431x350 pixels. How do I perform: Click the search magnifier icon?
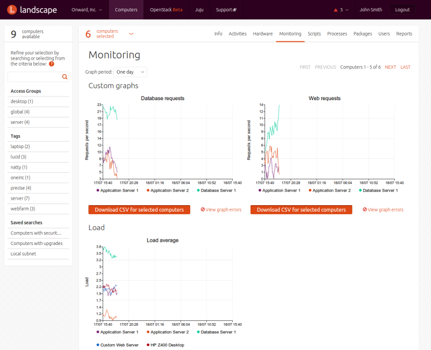point(65,77)
